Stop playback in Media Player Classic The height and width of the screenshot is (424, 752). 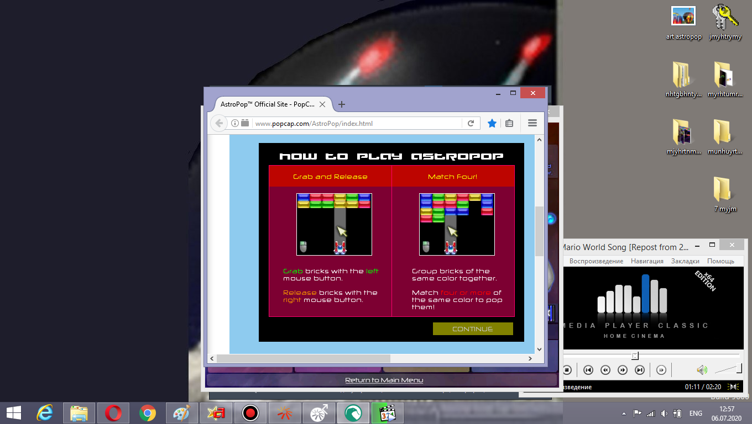(567, 370)
